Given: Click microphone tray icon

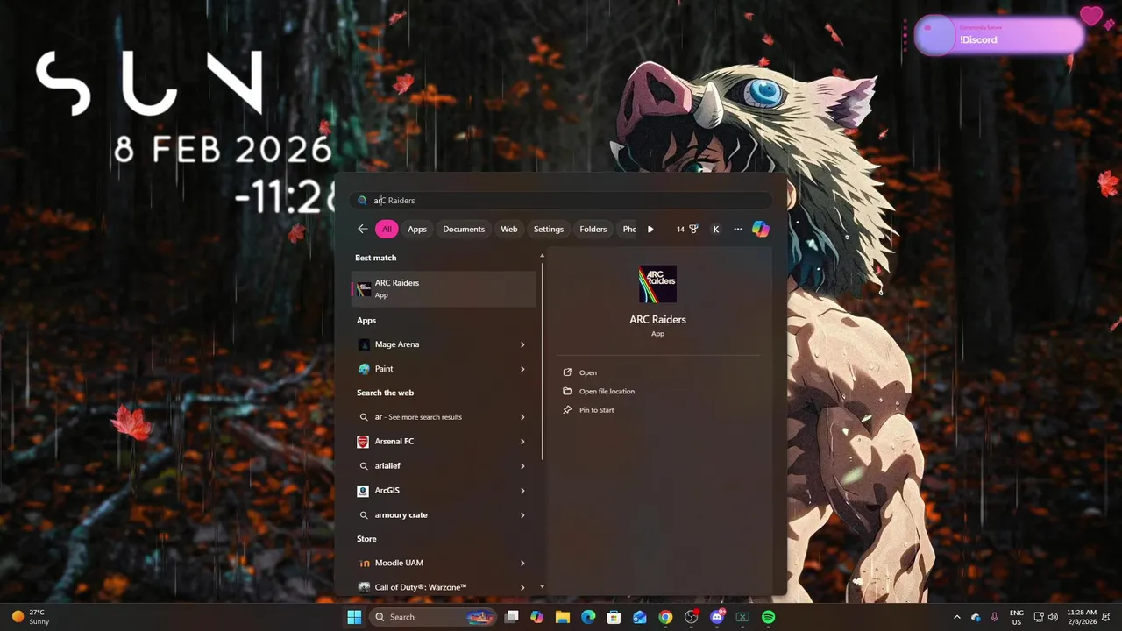Looking at the screenshot, I should (x=995, y=617).
